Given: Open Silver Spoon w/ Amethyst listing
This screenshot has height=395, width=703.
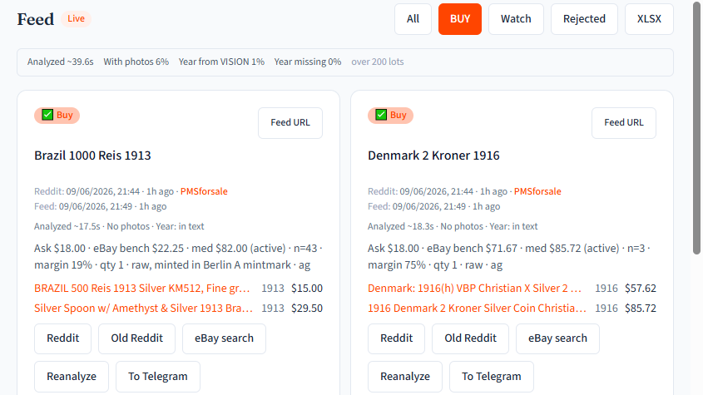Looking at the screenshot, I should pyautogui.click(x=143, y=309).
